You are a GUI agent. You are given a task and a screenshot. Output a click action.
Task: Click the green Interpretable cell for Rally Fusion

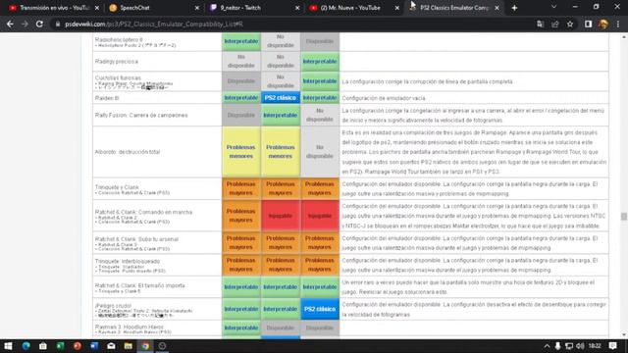click(x=281, y=116)
